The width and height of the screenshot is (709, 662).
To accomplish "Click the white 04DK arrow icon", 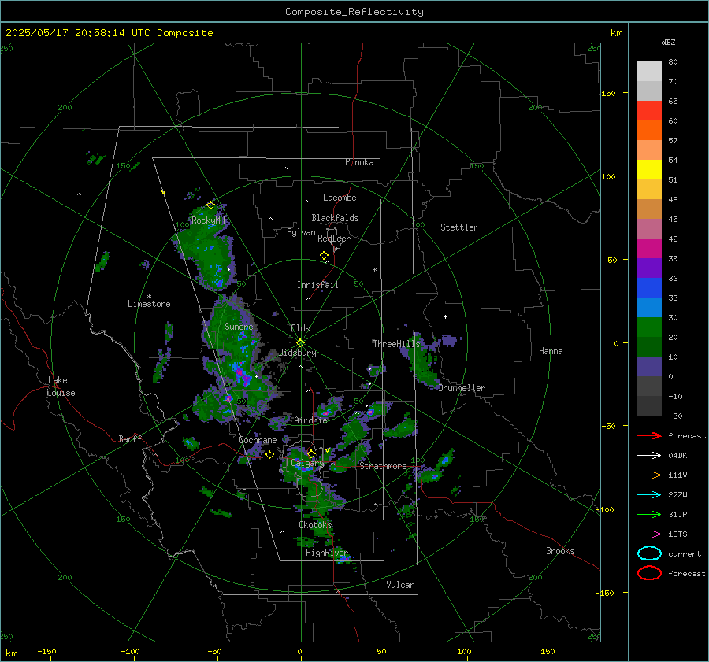I will (x=649, y=456).
